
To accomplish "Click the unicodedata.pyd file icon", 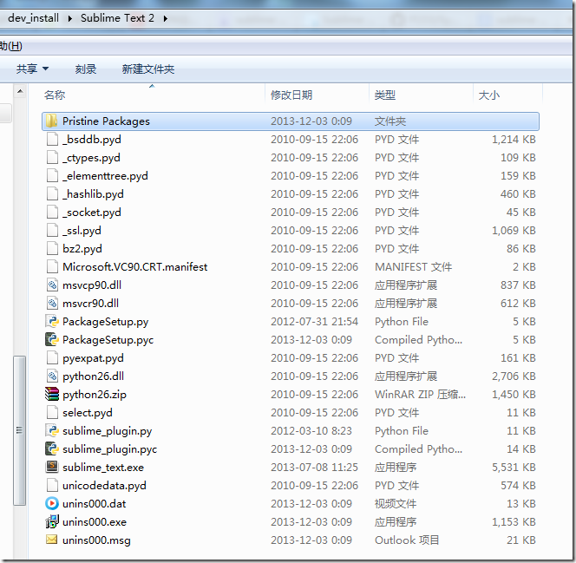I will 52,485.
